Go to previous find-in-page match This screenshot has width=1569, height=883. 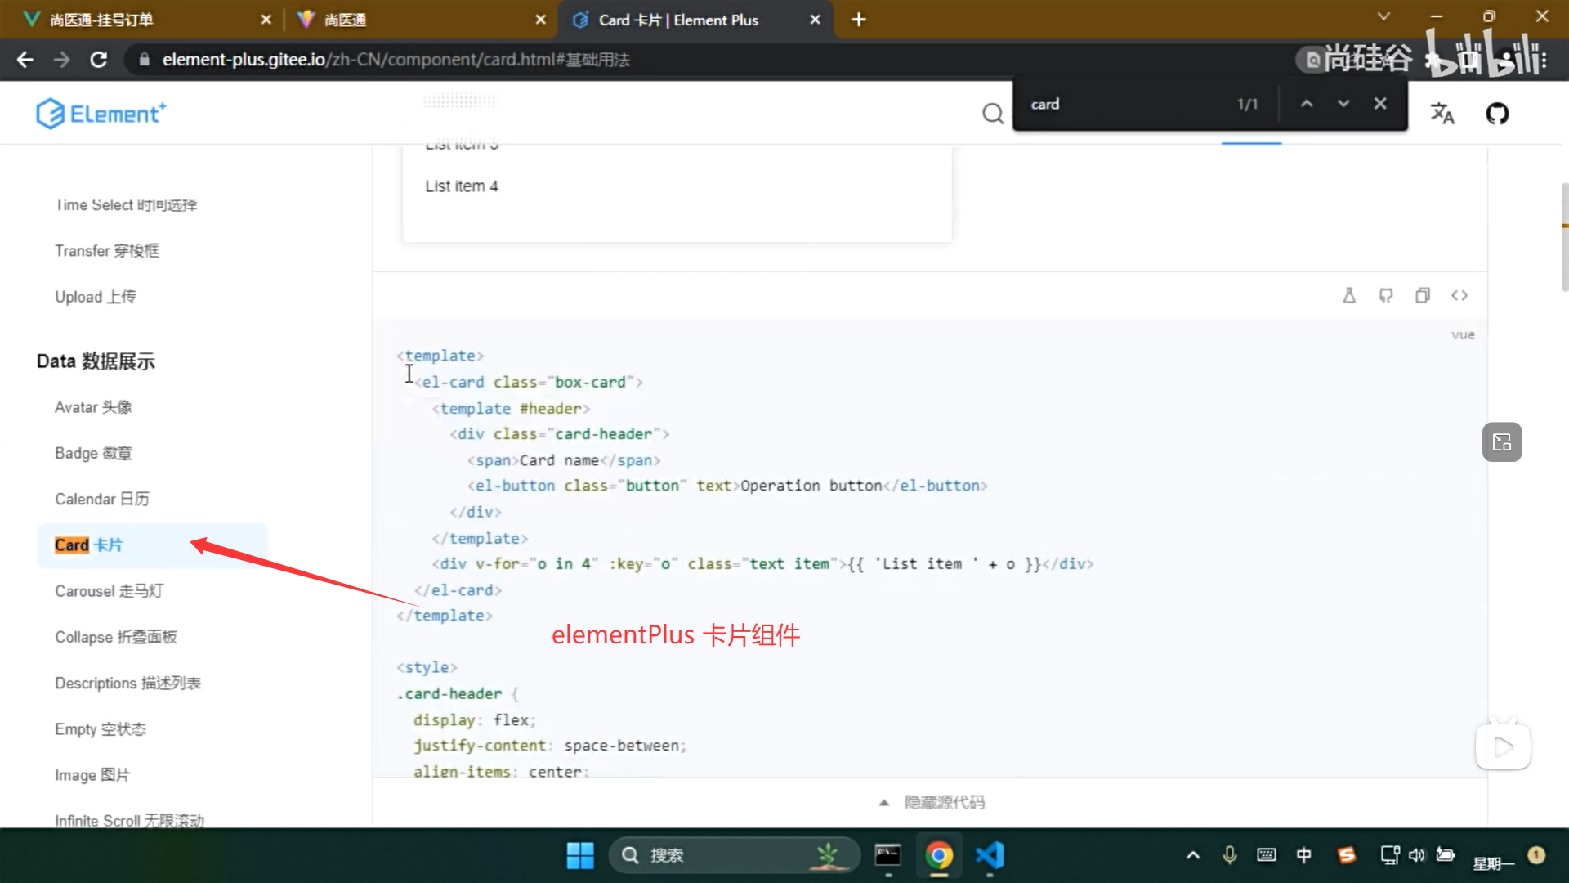1307,104
